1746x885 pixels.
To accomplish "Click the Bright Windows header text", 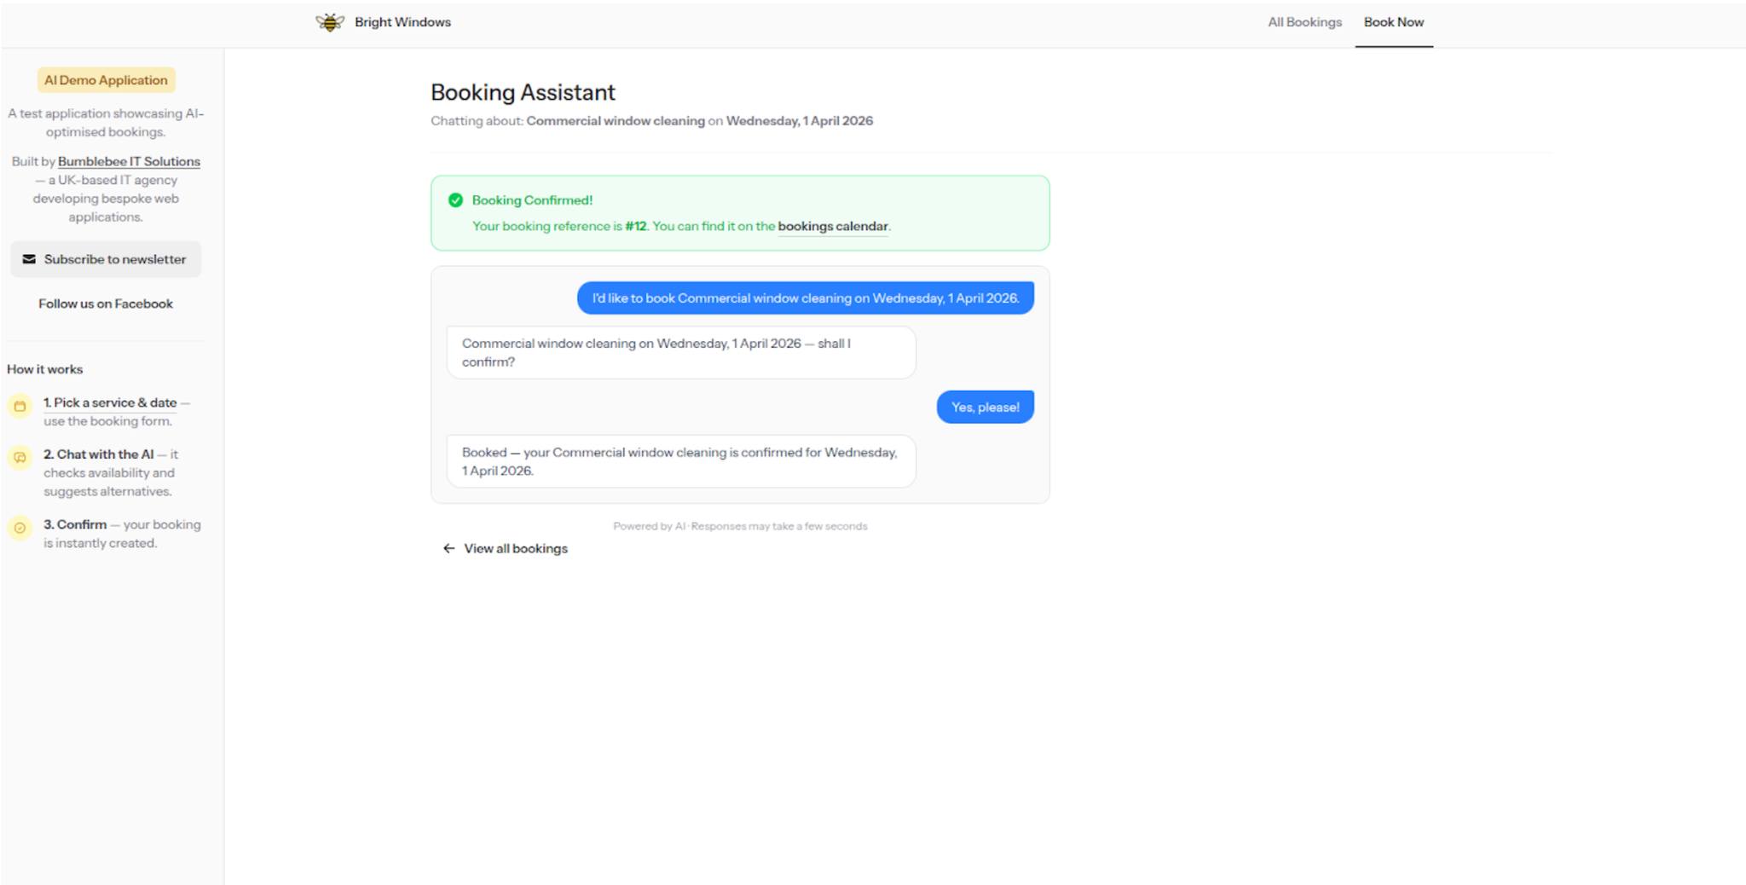I will 402,21.
